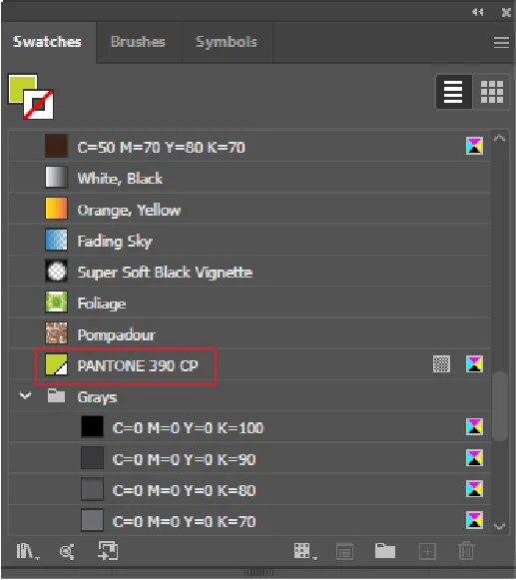Select the stroke none box
This screenshot has width=516, height=580.
click(39, 105)
